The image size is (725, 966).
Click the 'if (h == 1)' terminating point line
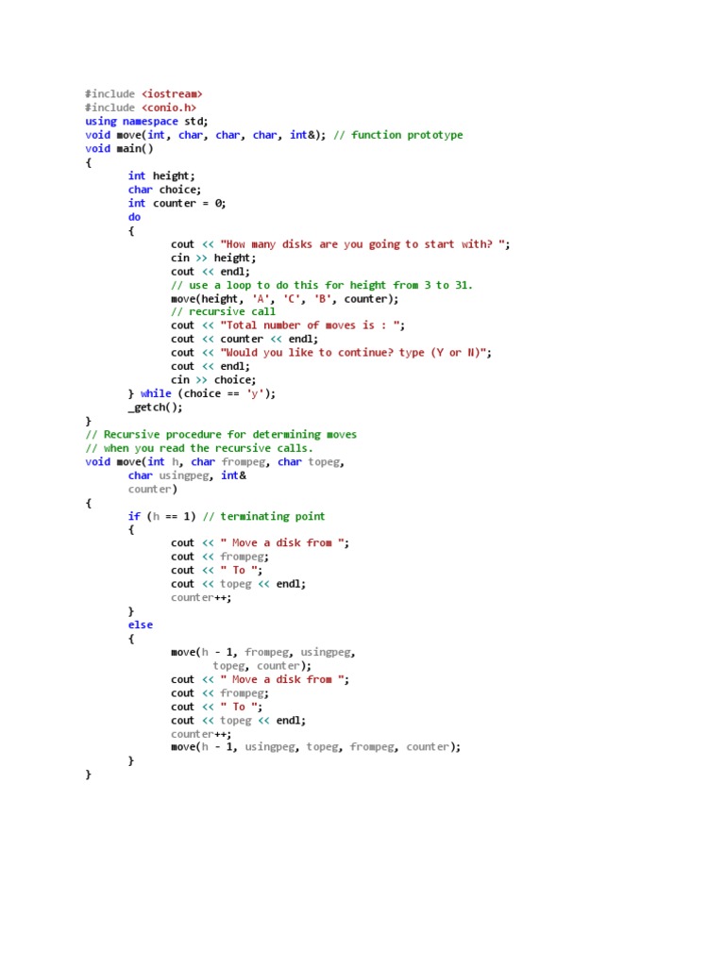227,516
